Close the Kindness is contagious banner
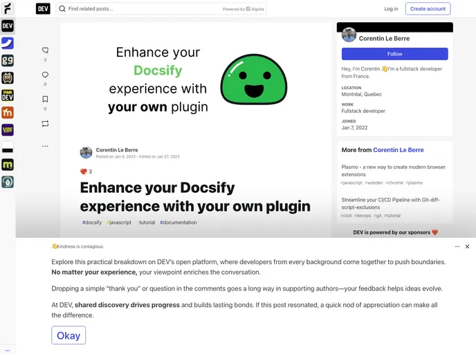The image size is (476, 354). [467, 247]
